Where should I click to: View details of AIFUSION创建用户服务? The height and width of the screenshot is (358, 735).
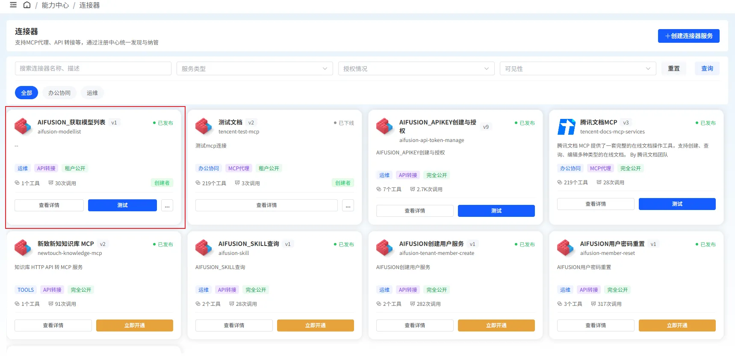[415, 325]
